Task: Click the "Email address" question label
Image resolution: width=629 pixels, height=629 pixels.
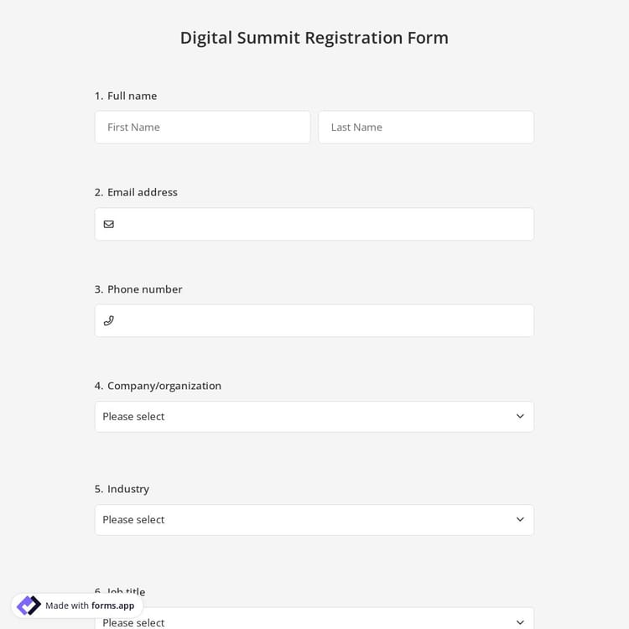Action: (x=142, y=192)
